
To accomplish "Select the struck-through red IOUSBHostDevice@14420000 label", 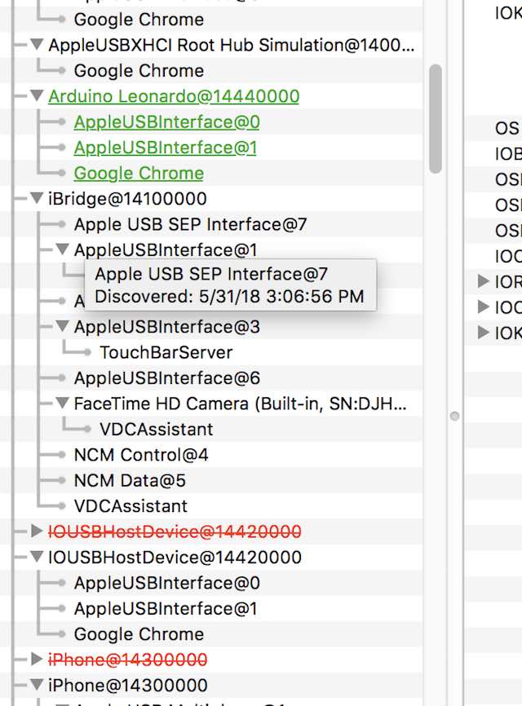I will [175, 532].
